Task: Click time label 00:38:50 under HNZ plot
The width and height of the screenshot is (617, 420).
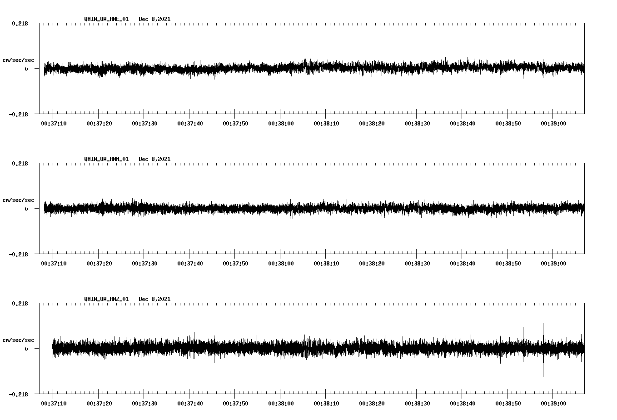Action: click(x=508, y=404)
